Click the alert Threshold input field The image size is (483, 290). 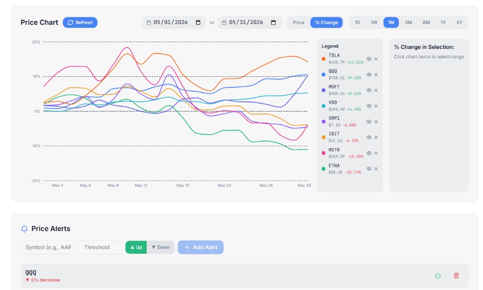[100, 247]
